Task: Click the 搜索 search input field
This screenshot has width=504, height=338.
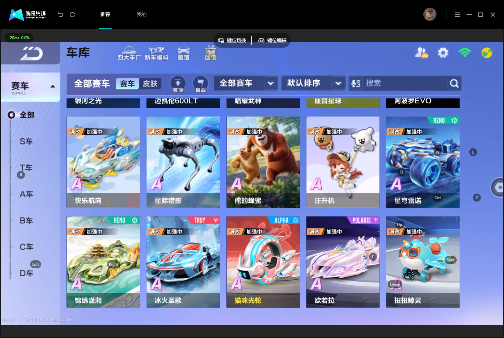Action: [405, 83]
